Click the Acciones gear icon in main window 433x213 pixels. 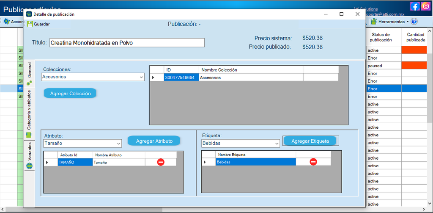[x=6, y=22]
